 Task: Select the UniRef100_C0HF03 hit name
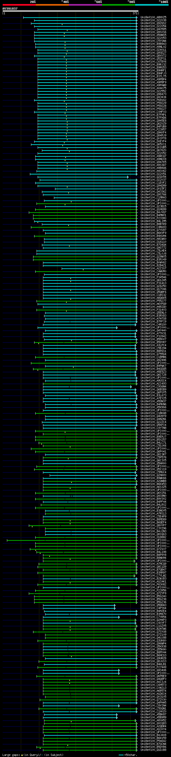(x=153, y=112)
